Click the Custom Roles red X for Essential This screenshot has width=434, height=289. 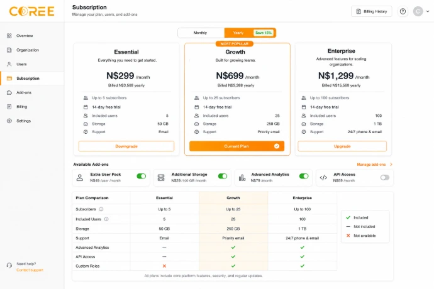point(164,266)
